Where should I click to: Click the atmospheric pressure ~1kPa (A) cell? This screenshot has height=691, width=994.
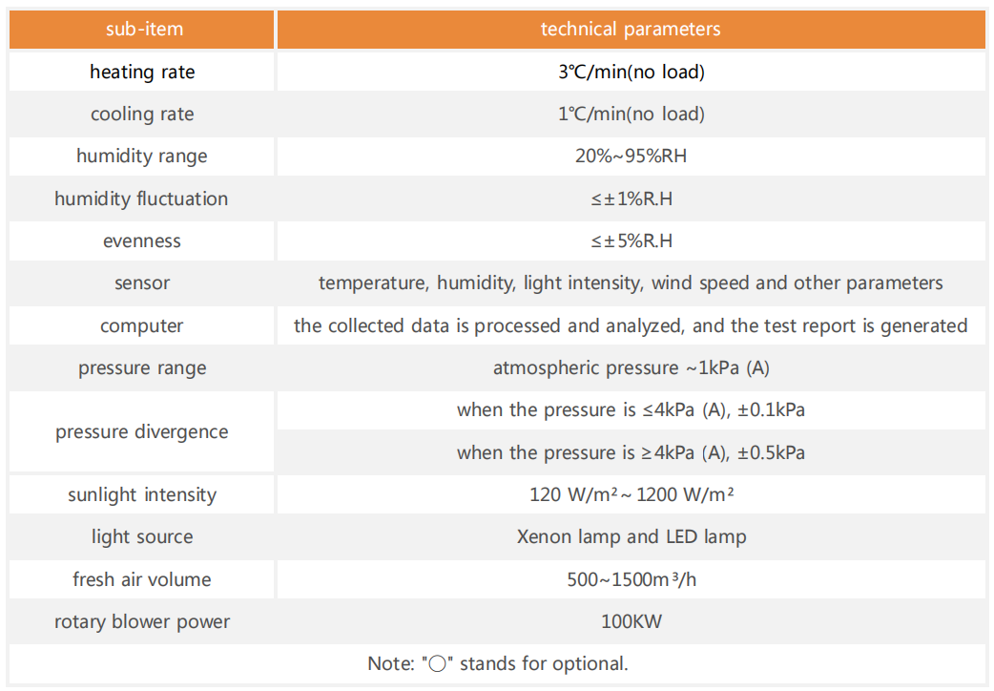click(x=632, y=368)
